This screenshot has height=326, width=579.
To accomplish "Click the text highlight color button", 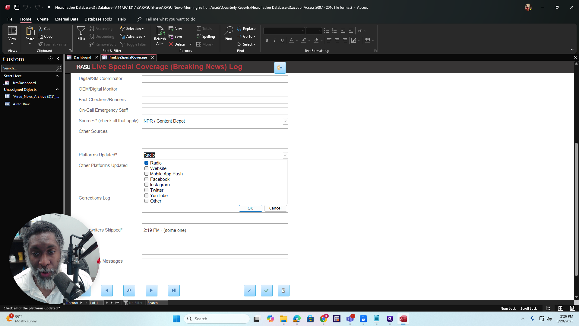I will [x=304, y=40].
